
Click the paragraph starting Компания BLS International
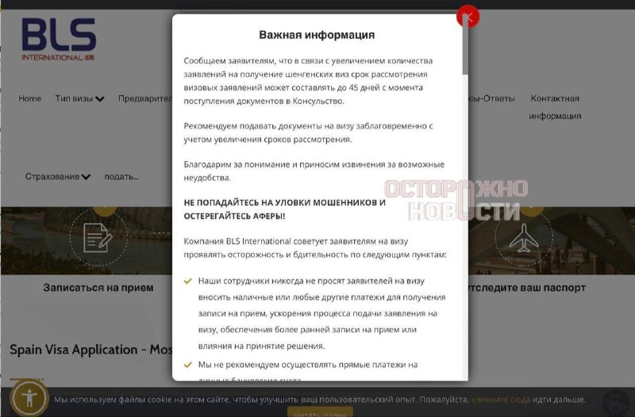(315, 248)
